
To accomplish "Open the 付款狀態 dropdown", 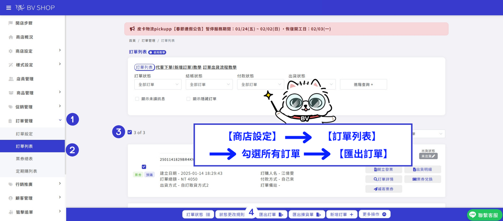I will (261, 84).
